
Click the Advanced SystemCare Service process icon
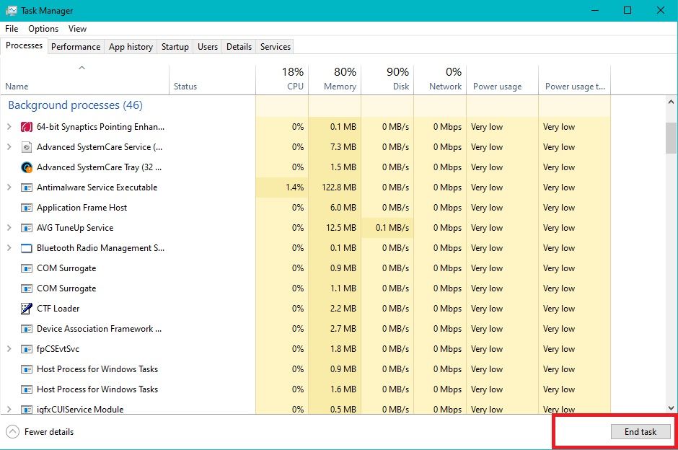tap(27, 147)
